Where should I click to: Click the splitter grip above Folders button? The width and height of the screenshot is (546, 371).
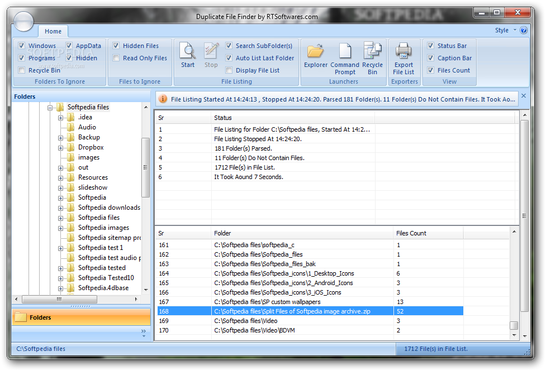click(x=81, y=306)
